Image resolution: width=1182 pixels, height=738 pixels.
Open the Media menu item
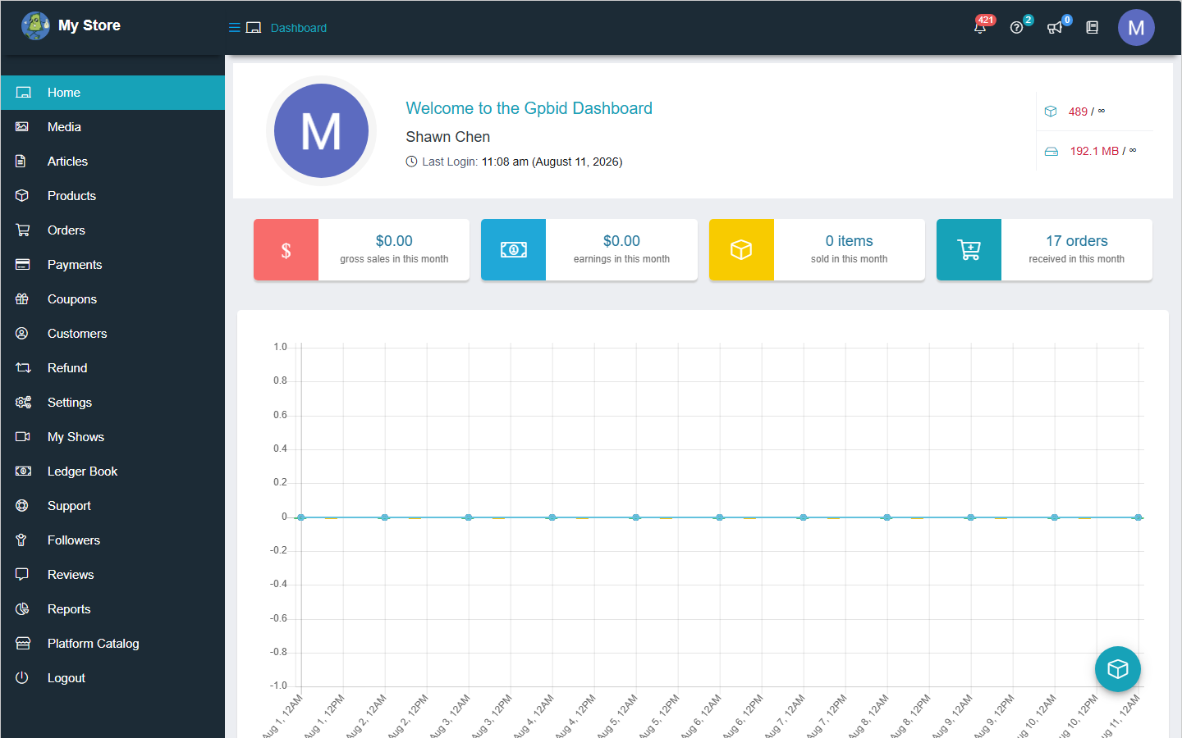pyautogui.click(x=112, y=127)
